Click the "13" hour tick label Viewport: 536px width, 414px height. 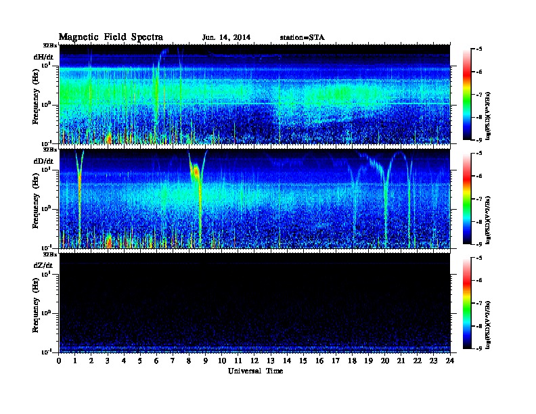click(271, 361)
